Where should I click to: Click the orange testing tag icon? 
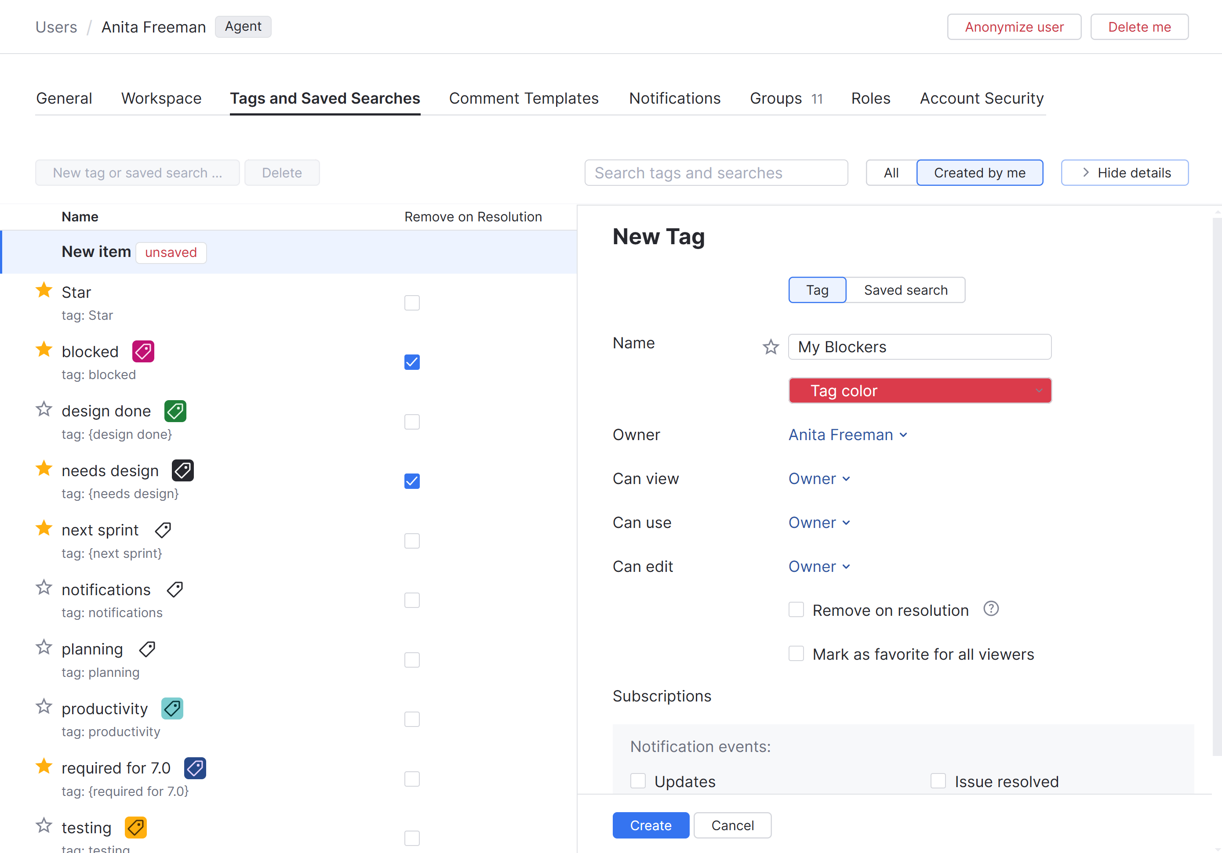136,828
